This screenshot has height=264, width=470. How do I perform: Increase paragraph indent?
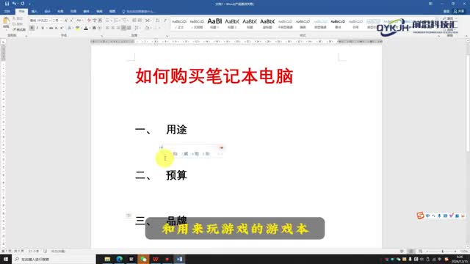point(140,21)
